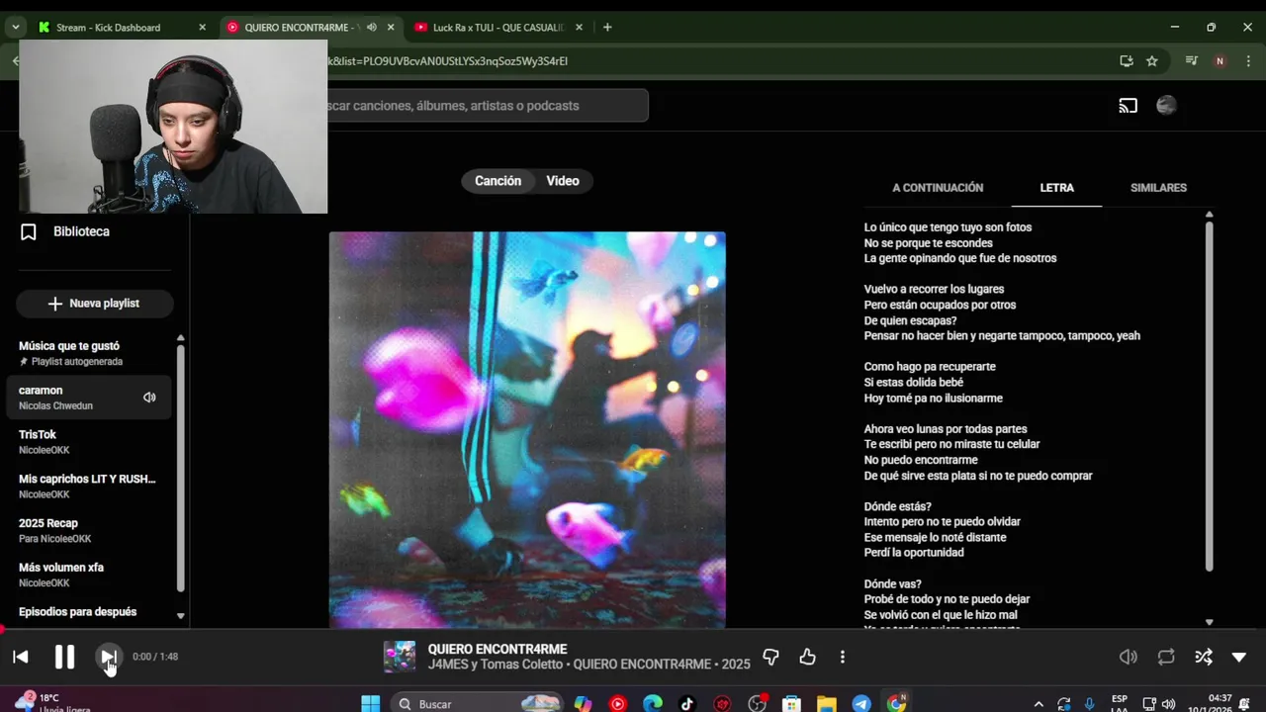Skip to the previous track
The width and height of the screenshot is (1266, 712).
pyautogui.click(x=20, y=657)
